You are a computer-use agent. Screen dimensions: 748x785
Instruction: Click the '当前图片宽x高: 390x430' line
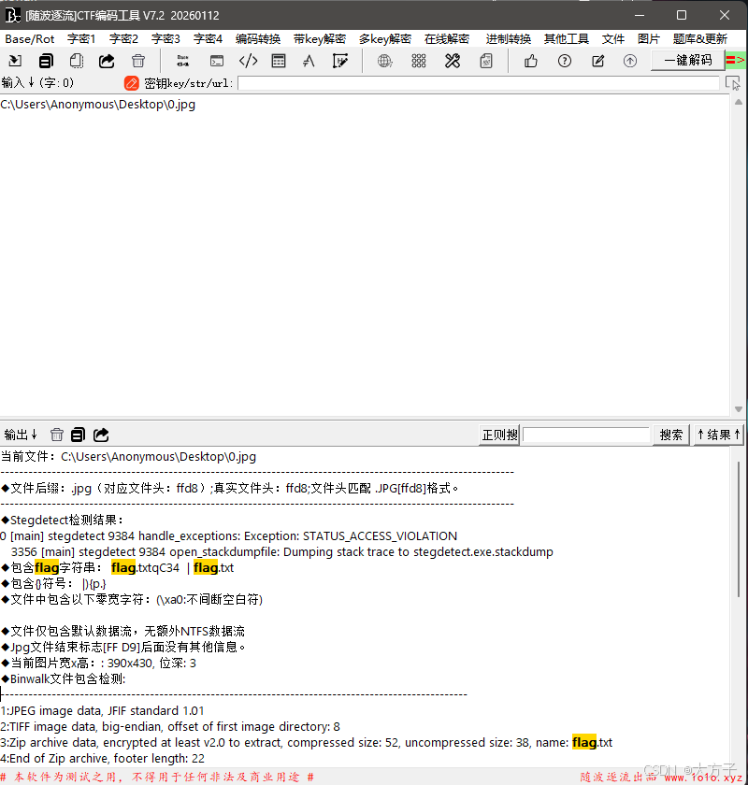[x=99, y=664]
